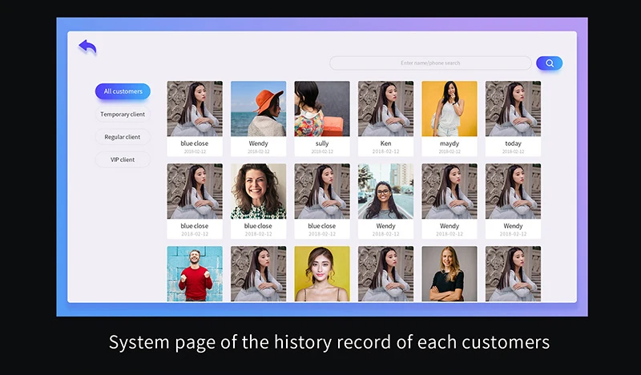The height and width of the screenshot is (375, 641).
Task: Click the man in red sweater thumbnail
Action: coord(195,273)
